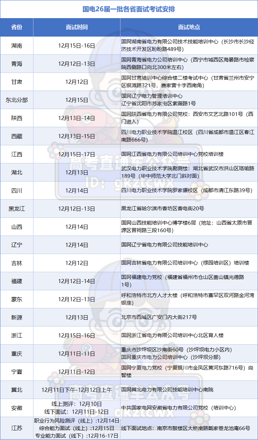258x440 pixels.
Task: Click the 江西 province cell
Action: tap(17, 154)
